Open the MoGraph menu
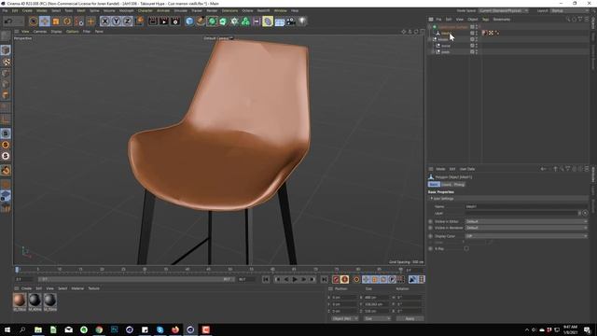Image resolution: width=597 pixels, height=336 pixels. pyautogui.click(x=127, y=10)
